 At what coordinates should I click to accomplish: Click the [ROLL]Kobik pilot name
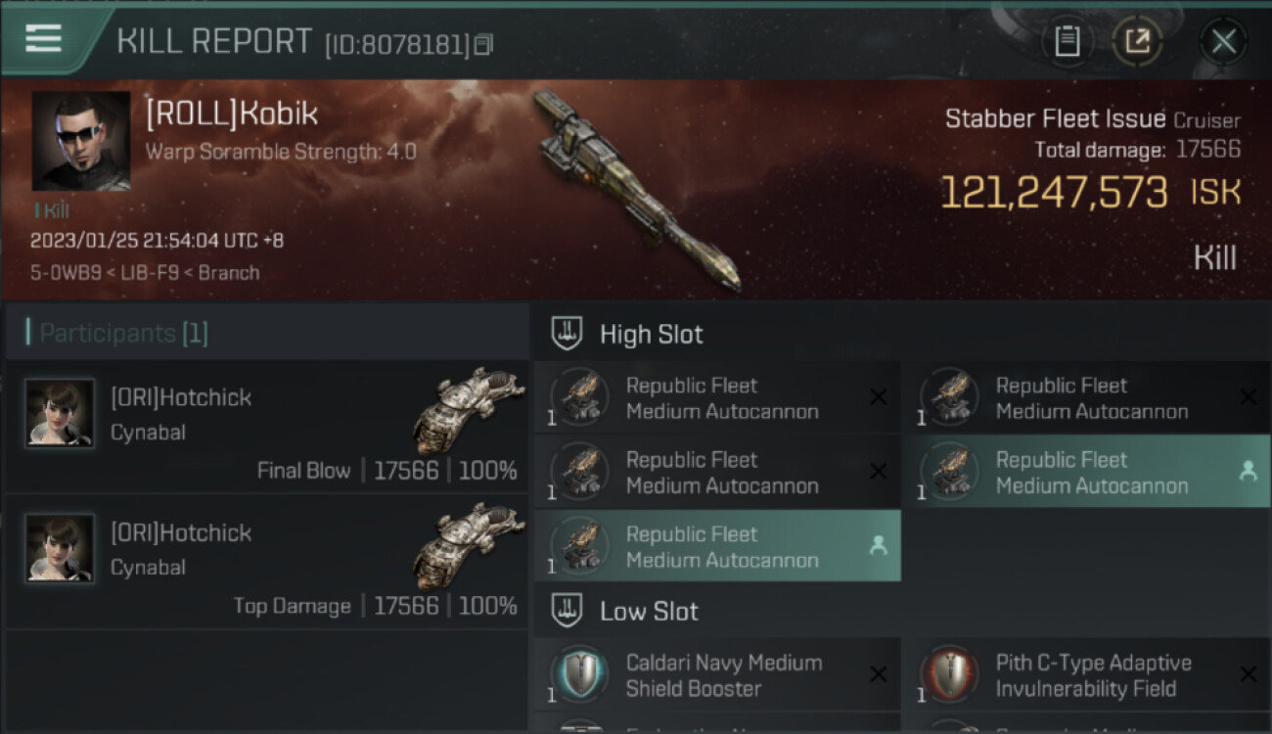[232, 115]
